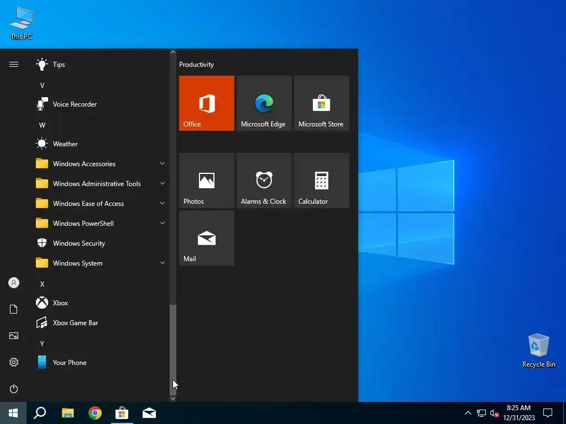
Task: Jump to letter W section header
Action: 42,125
